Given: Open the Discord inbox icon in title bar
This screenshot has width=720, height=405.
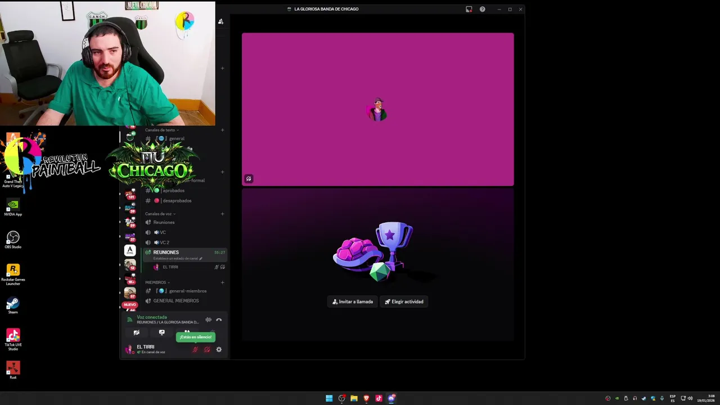Looking at the screenshot, I should click(469, 9).
